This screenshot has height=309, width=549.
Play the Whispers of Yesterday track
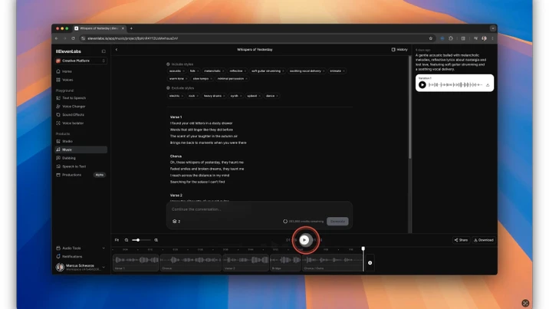tap(304, 240)
